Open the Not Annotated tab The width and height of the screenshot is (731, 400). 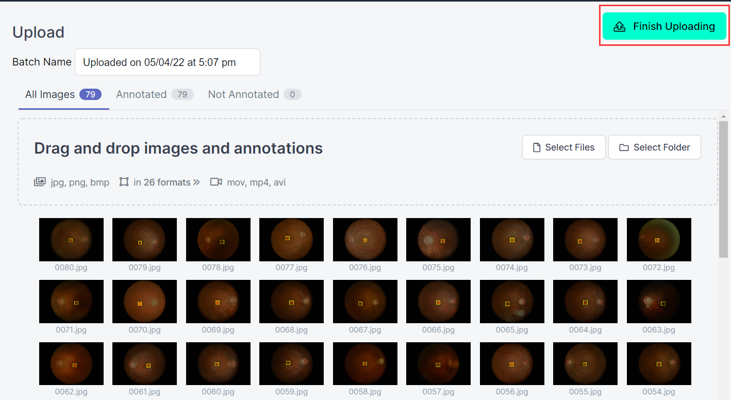pyautogui.click(x=255, y=94)
